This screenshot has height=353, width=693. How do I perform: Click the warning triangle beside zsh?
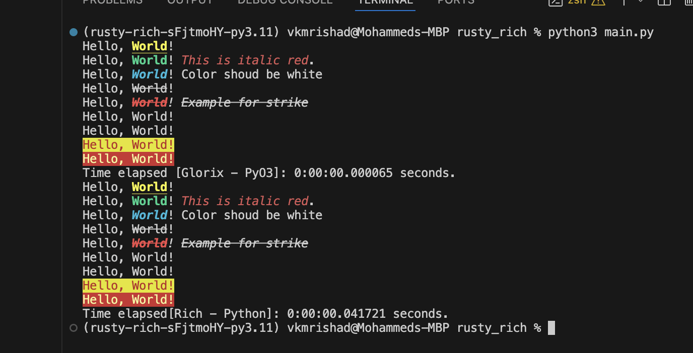point(598,3)
